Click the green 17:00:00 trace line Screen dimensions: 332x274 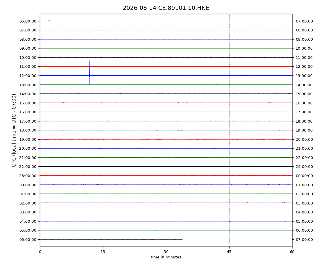166,121
